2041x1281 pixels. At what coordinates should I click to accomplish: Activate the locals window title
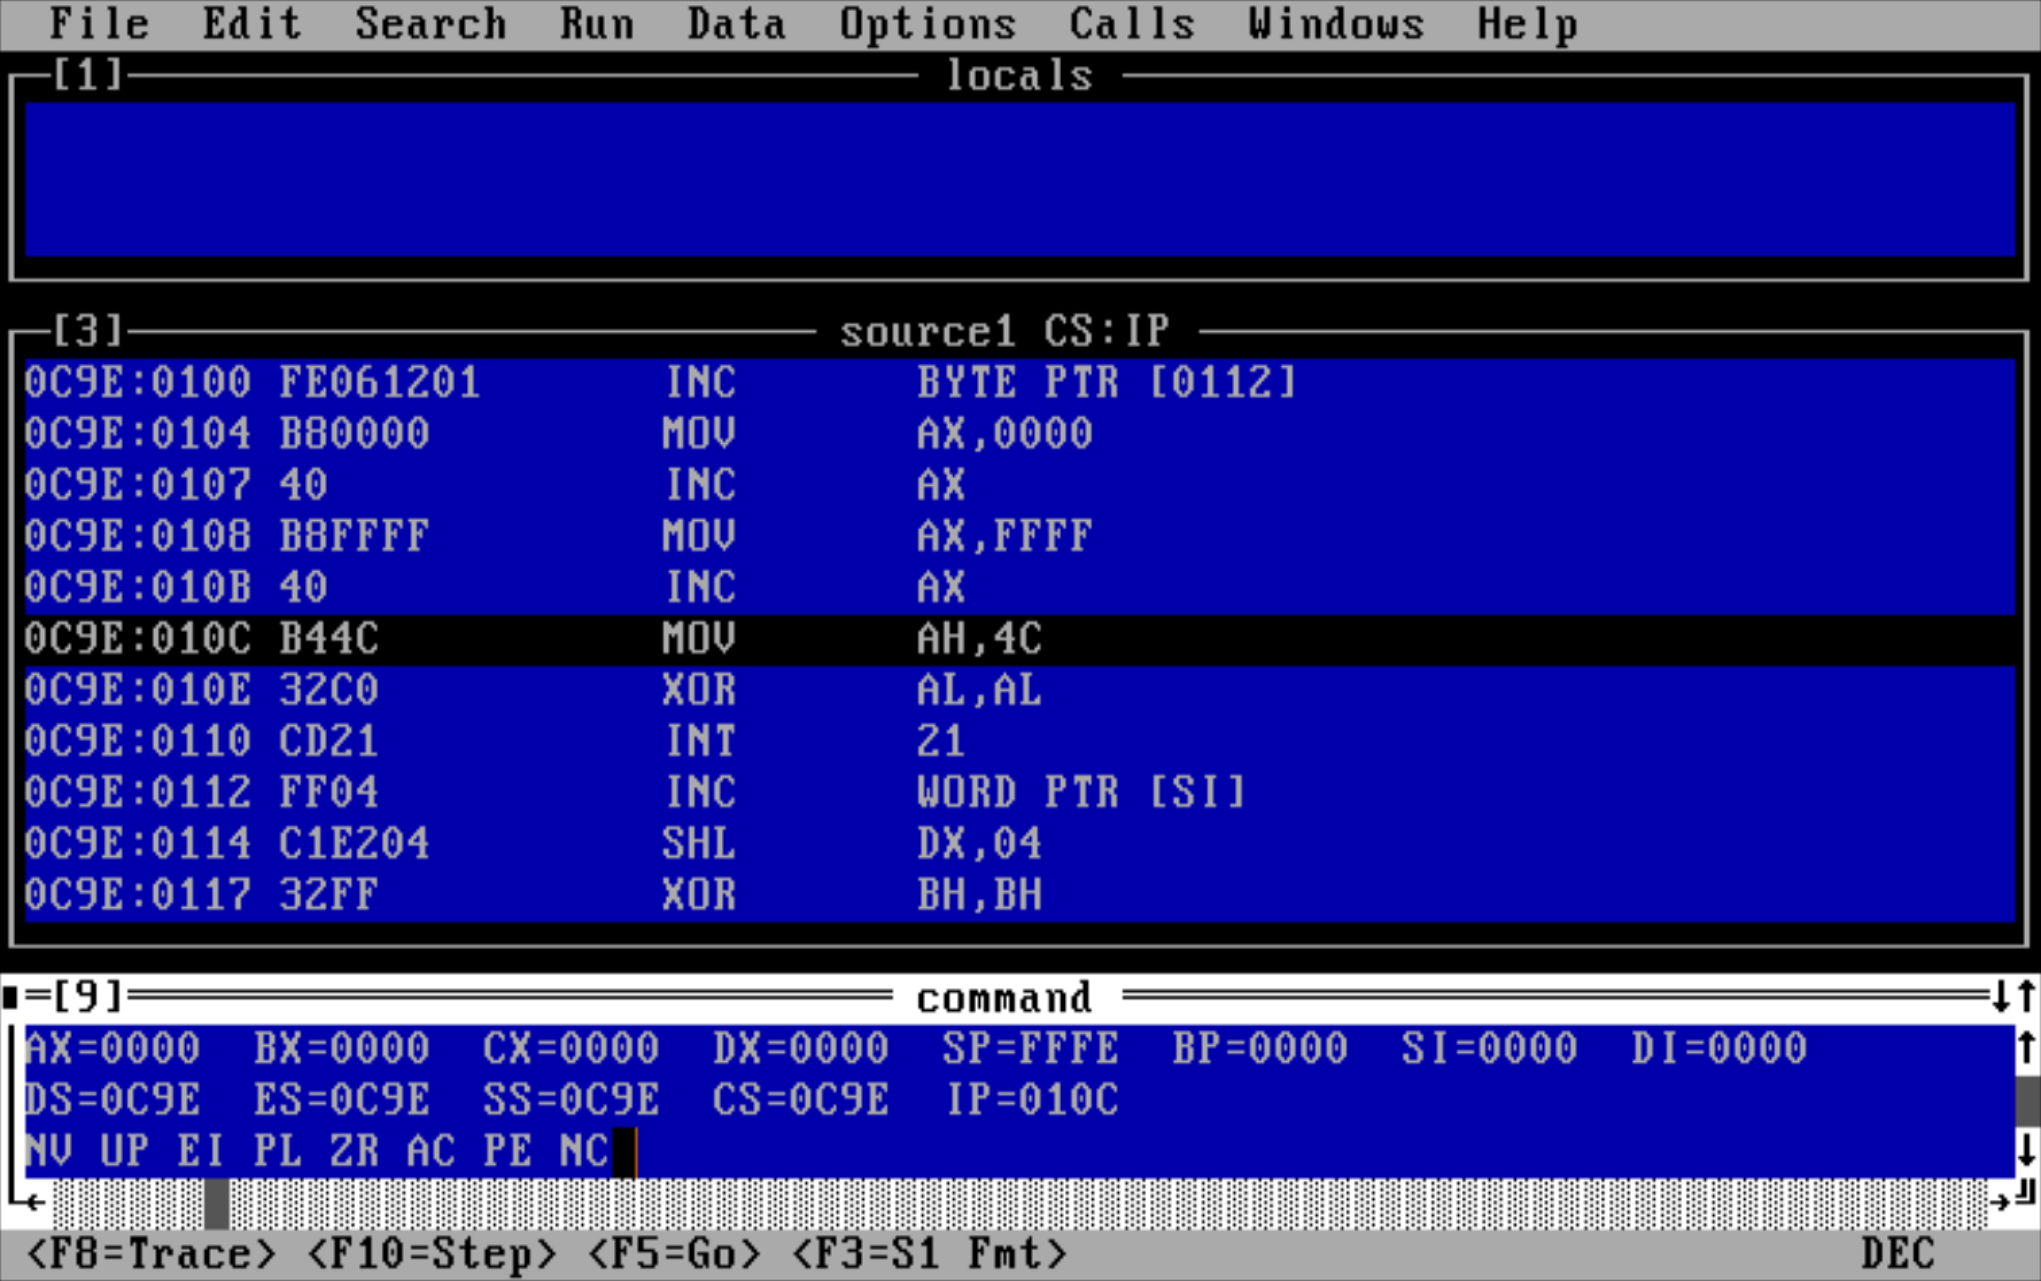point(1019,76)
